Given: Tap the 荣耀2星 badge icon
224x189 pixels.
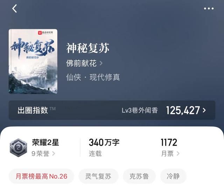Looking at the screenshot, I should pyautogui.click(x=18, y=148).
